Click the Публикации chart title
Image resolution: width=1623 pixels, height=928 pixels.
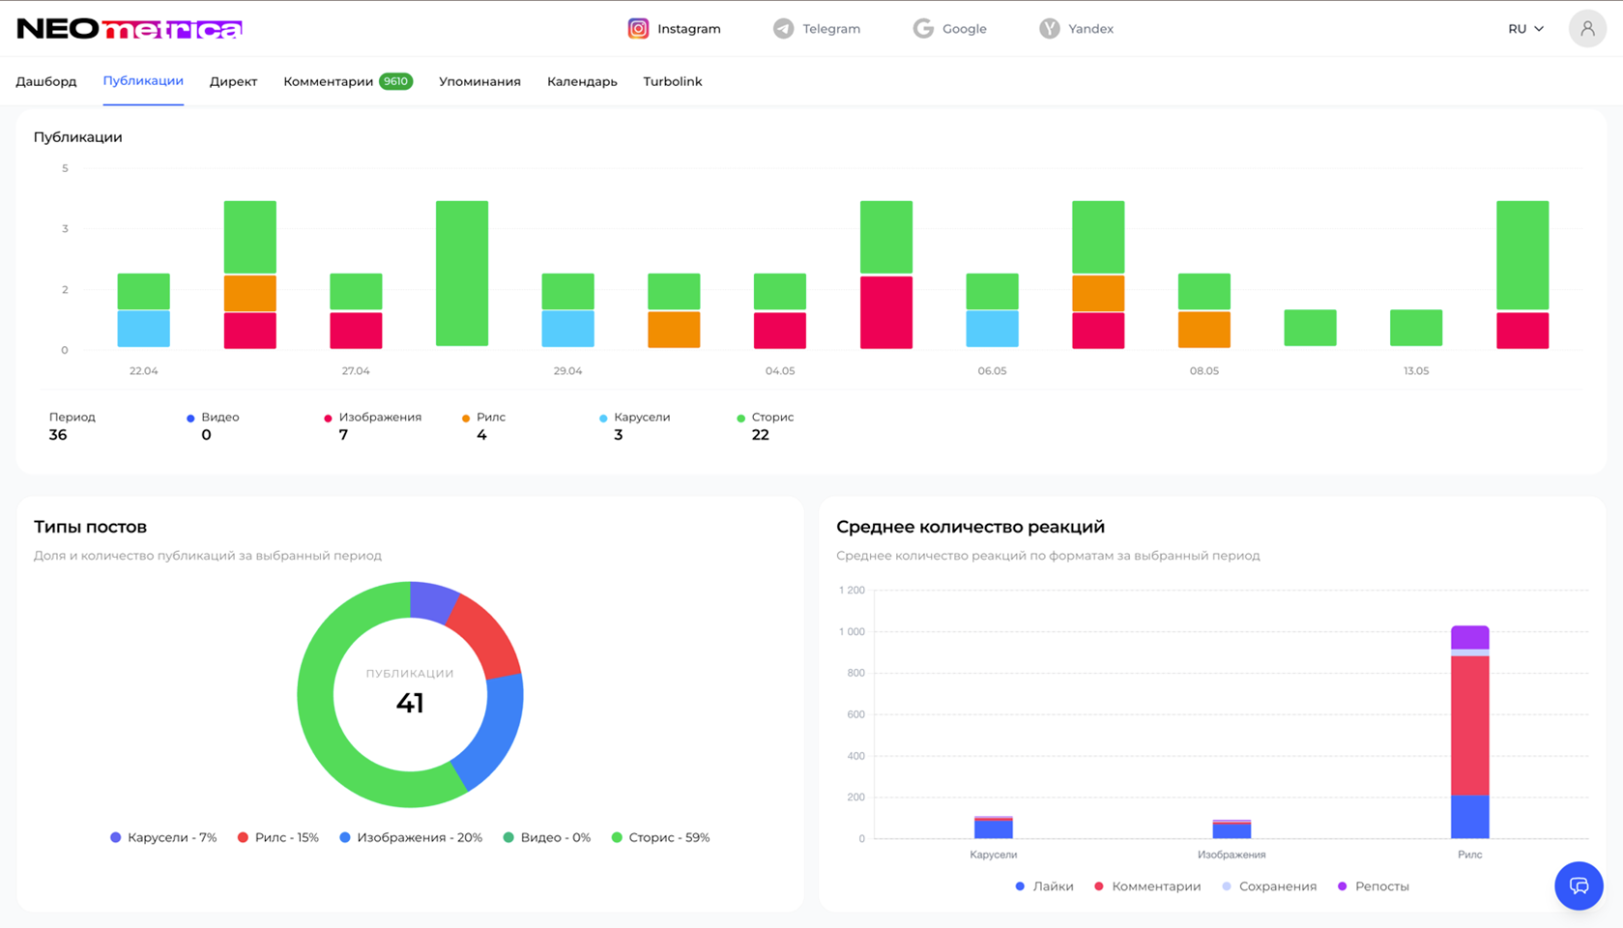tap(77, 137)
